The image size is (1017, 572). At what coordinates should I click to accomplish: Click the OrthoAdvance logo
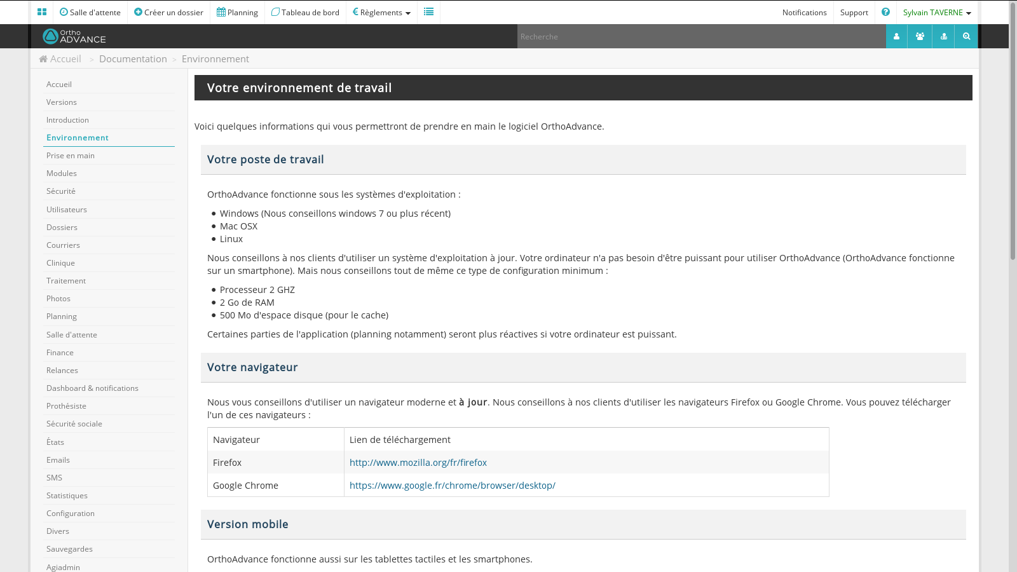[74, 36]
